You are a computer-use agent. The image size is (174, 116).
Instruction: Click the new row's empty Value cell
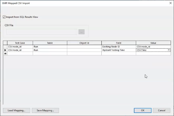(x=153, y=53)
